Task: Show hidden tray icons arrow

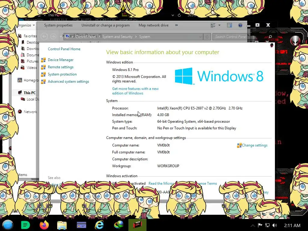Action: pyautogui.click(x=253, y=226)
